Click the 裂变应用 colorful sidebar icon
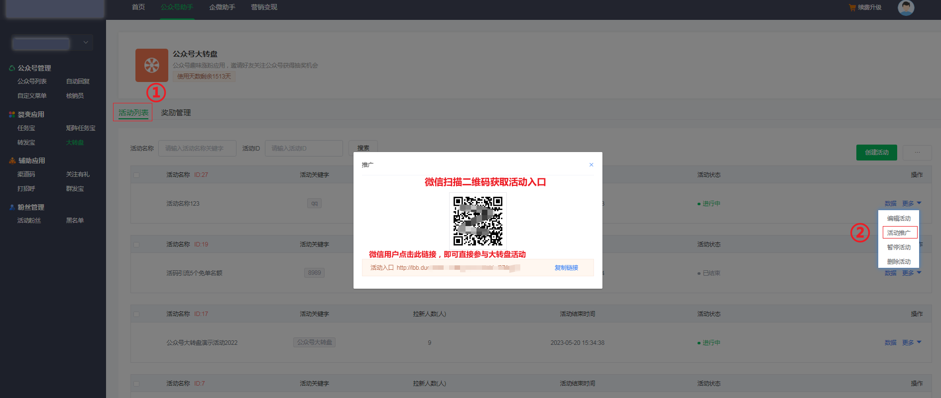The height and width of the screenshot is (398, 941). click(12, 114)
